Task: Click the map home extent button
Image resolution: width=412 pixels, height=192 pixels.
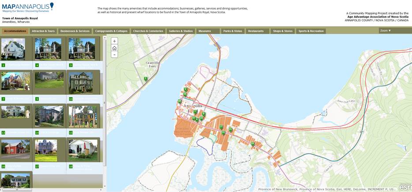Action: click(x=114, y=48)
